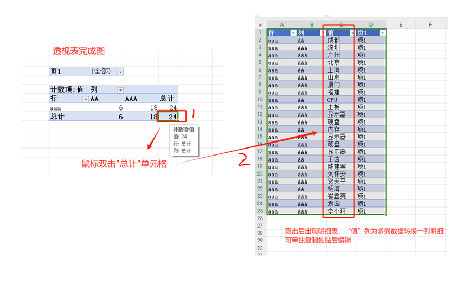Select column D header

click(371, 24)
